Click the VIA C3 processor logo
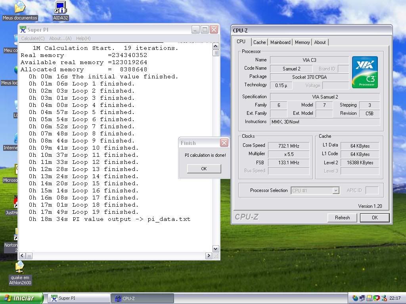 coord(364,72)
